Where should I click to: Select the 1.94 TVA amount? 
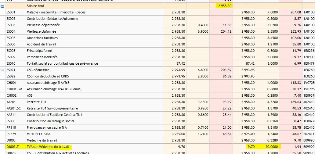coord(298,147)
